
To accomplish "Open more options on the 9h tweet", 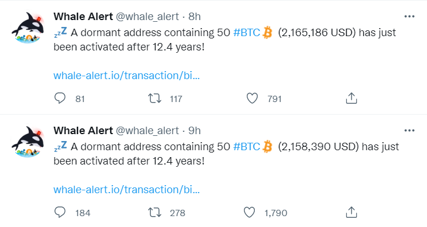I will [x=409, y=131].
